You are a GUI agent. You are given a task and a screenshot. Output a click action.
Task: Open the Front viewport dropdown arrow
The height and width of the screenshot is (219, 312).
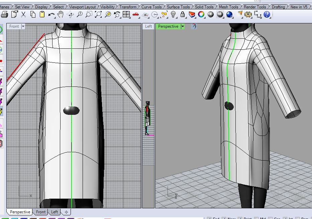coord(23,26)
